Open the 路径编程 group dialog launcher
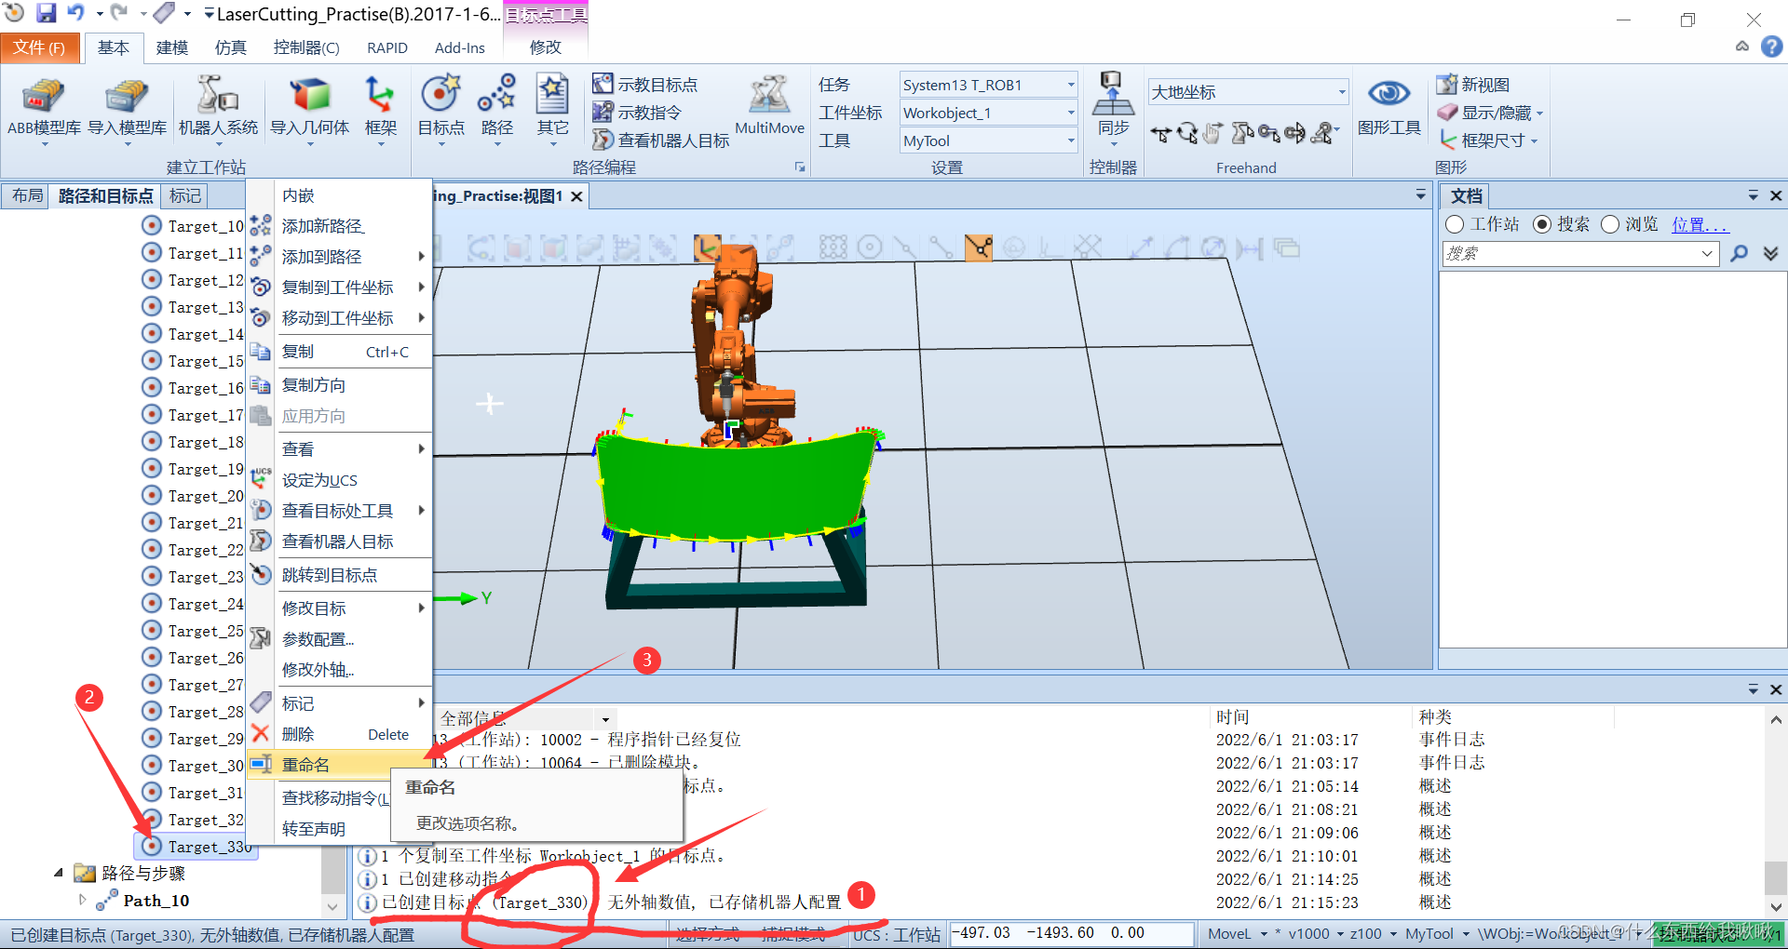The height and width of the screenshot is (949, 1788). [x=800, y=167]
